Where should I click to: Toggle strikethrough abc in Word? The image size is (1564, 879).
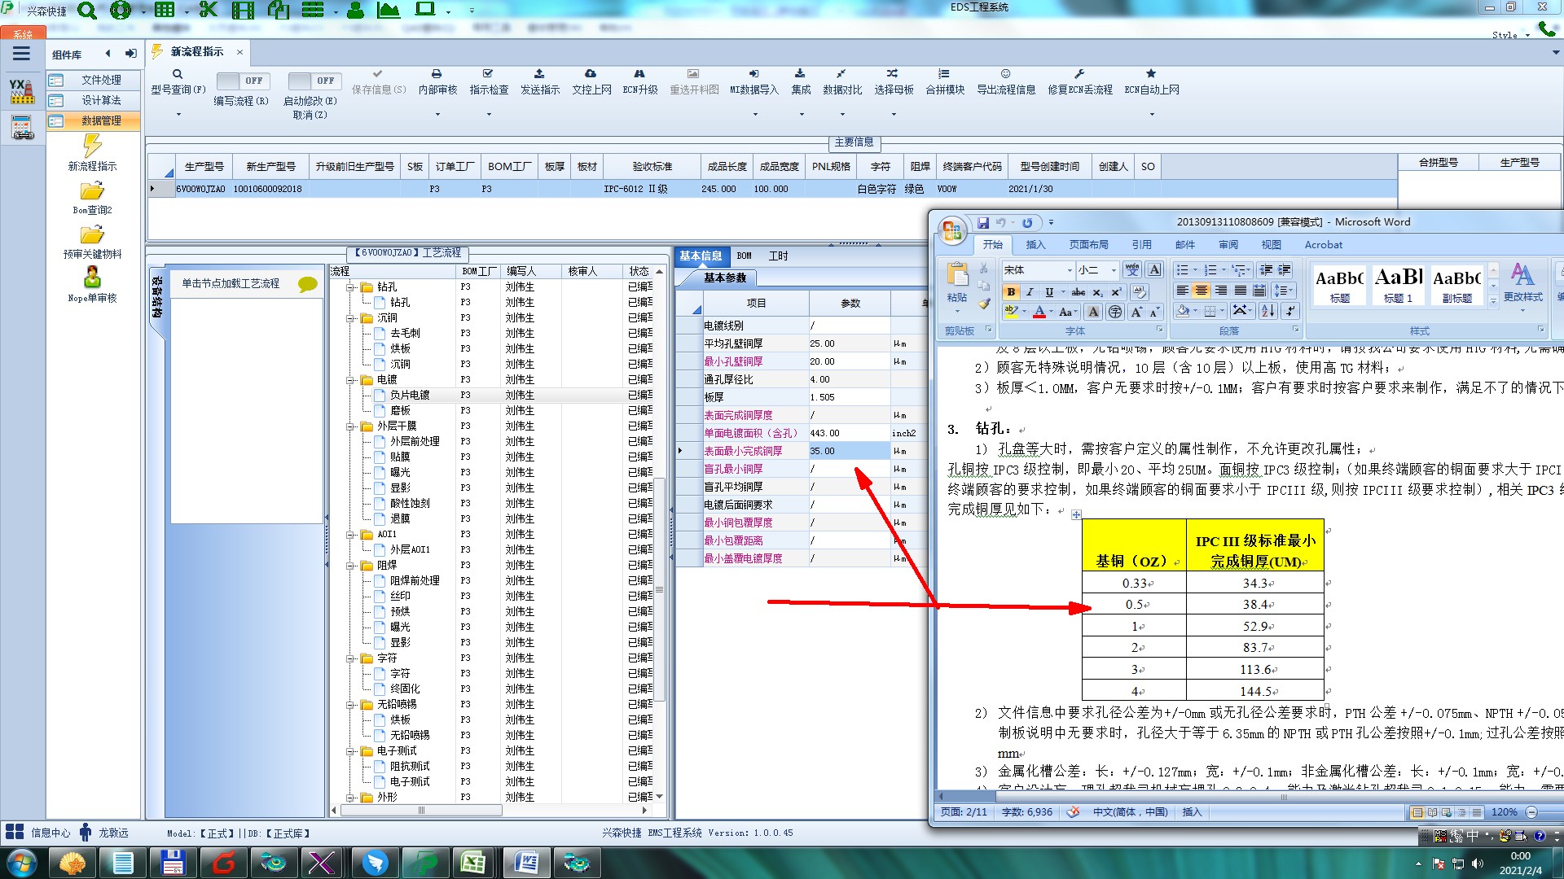[1078, 291]
